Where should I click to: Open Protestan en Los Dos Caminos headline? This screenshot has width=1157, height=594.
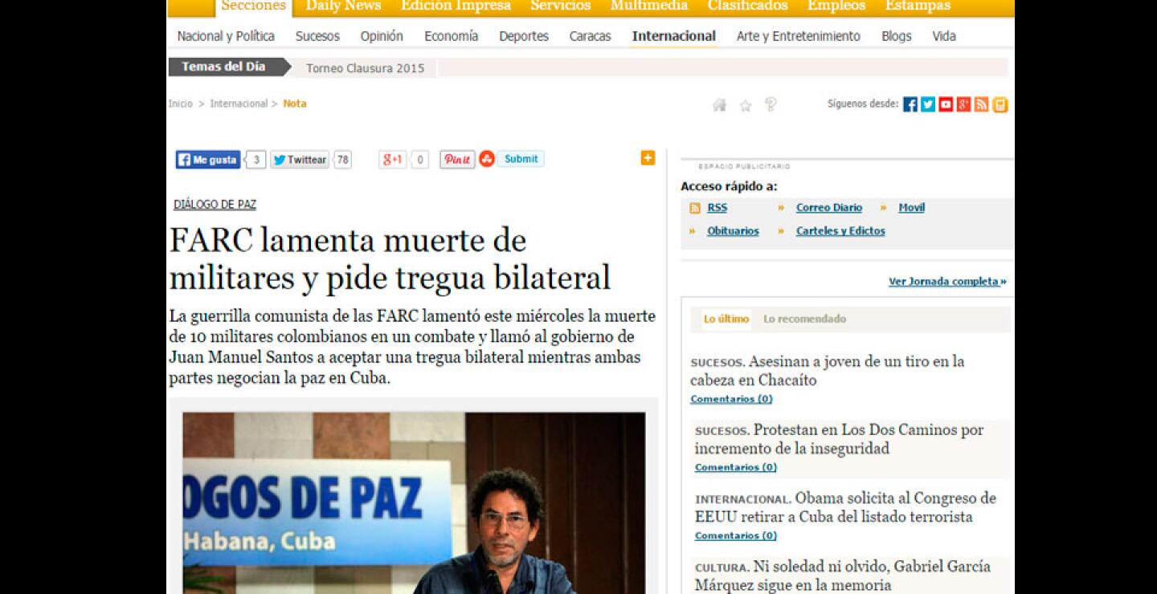coord(840,439)
